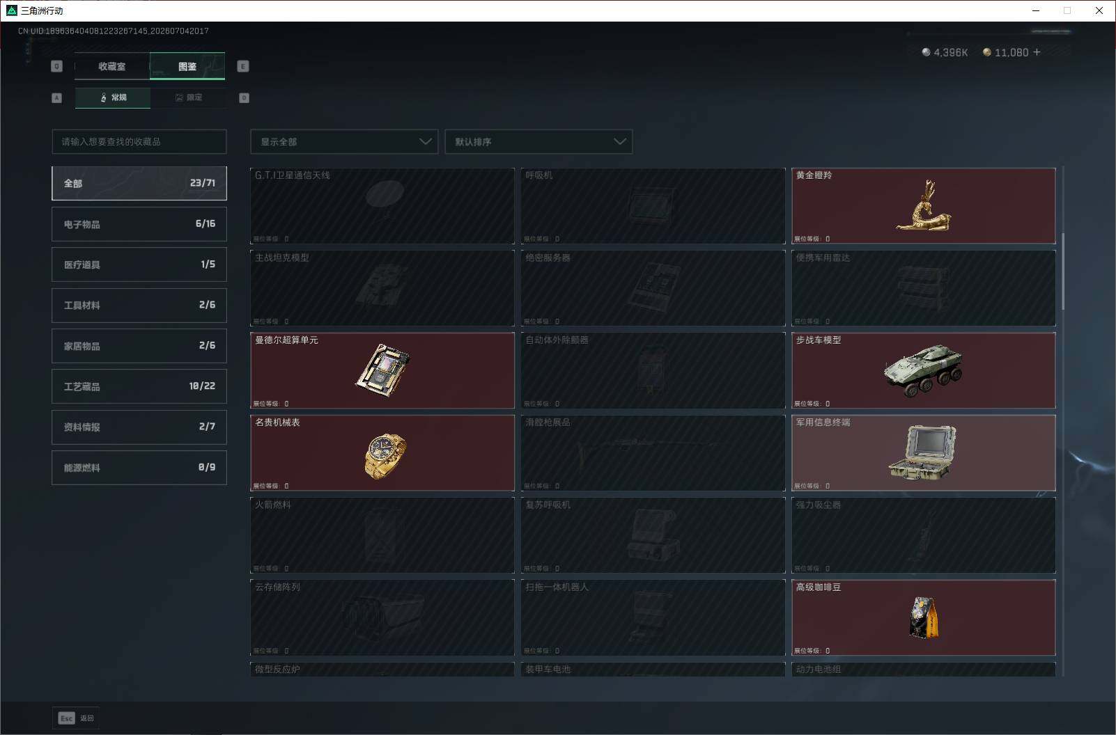Open the locked 扫拖一体机器人 card

pos(653,617)
